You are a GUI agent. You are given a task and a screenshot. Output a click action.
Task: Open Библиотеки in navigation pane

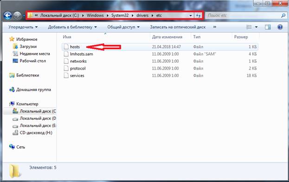(28, 75)
